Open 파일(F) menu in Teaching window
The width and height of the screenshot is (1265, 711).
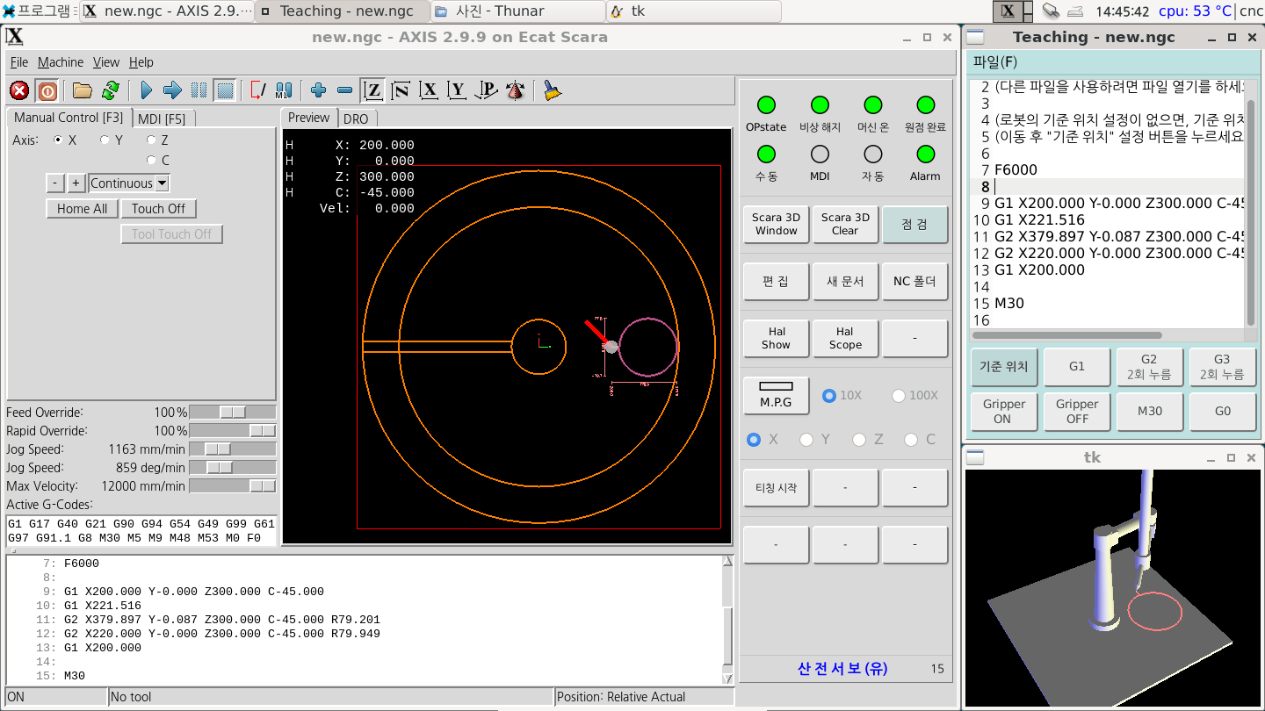995,62
